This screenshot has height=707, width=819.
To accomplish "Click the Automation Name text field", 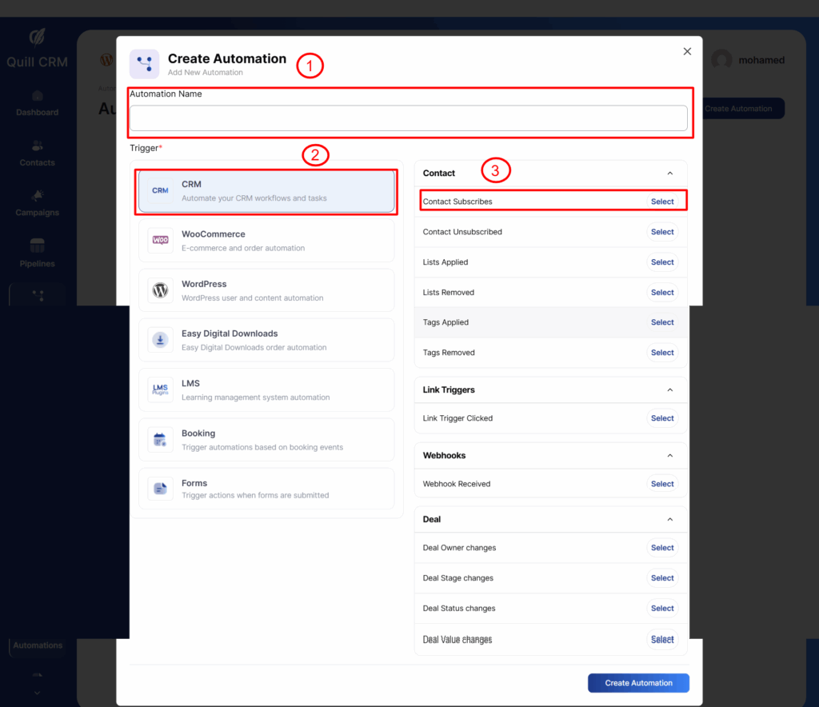I will [x=408, y=118].
